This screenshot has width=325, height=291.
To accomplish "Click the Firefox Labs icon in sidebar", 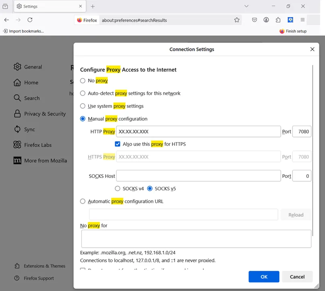I will click(x=17, y=145).
